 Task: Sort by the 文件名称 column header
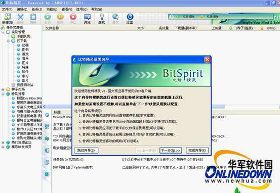pyautogui.click(x=52, y=28)
